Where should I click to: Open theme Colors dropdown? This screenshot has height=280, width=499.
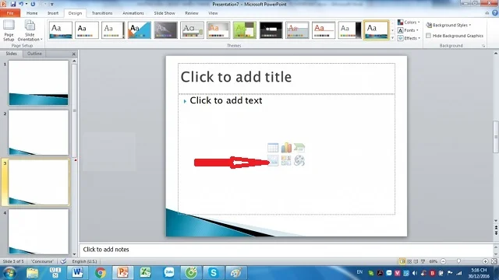point(409,23)
